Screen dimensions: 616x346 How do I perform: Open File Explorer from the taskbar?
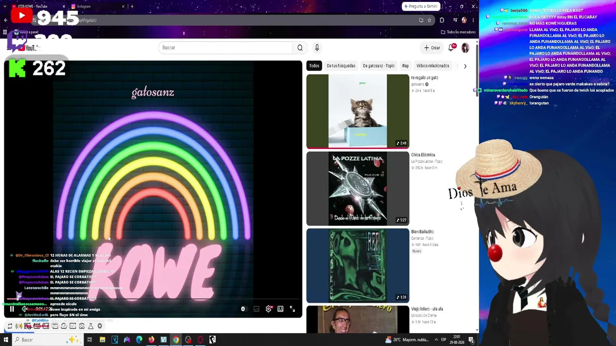point(102,340)
